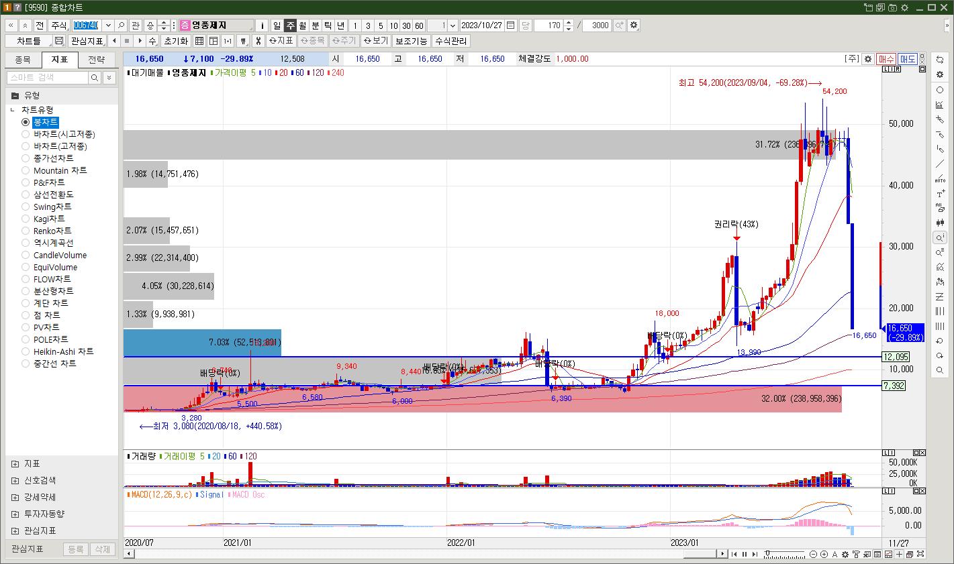This screenshot has height=564, width=954.
Task: Click the undo arrow in right toolbar
Action: pyautogui.click(x=940, y=341)
